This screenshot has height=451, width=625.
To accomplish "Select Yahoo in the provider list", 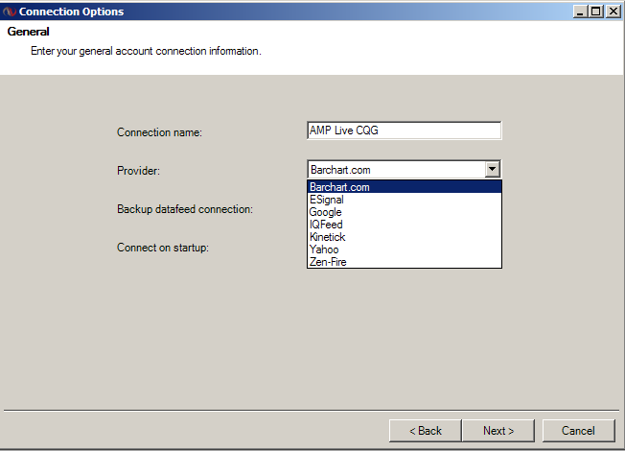I will 404,249.
